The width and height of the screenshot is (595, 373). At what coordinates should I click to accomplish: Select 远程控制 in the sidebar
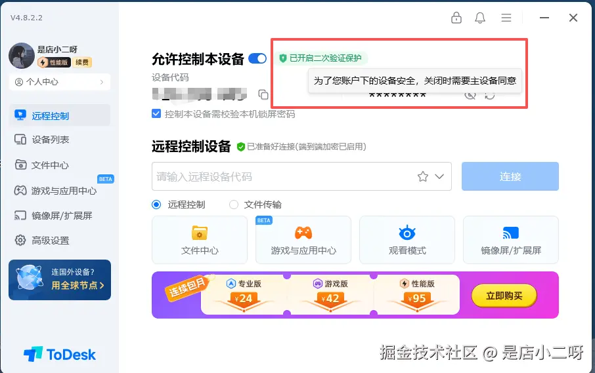(60, 115)
